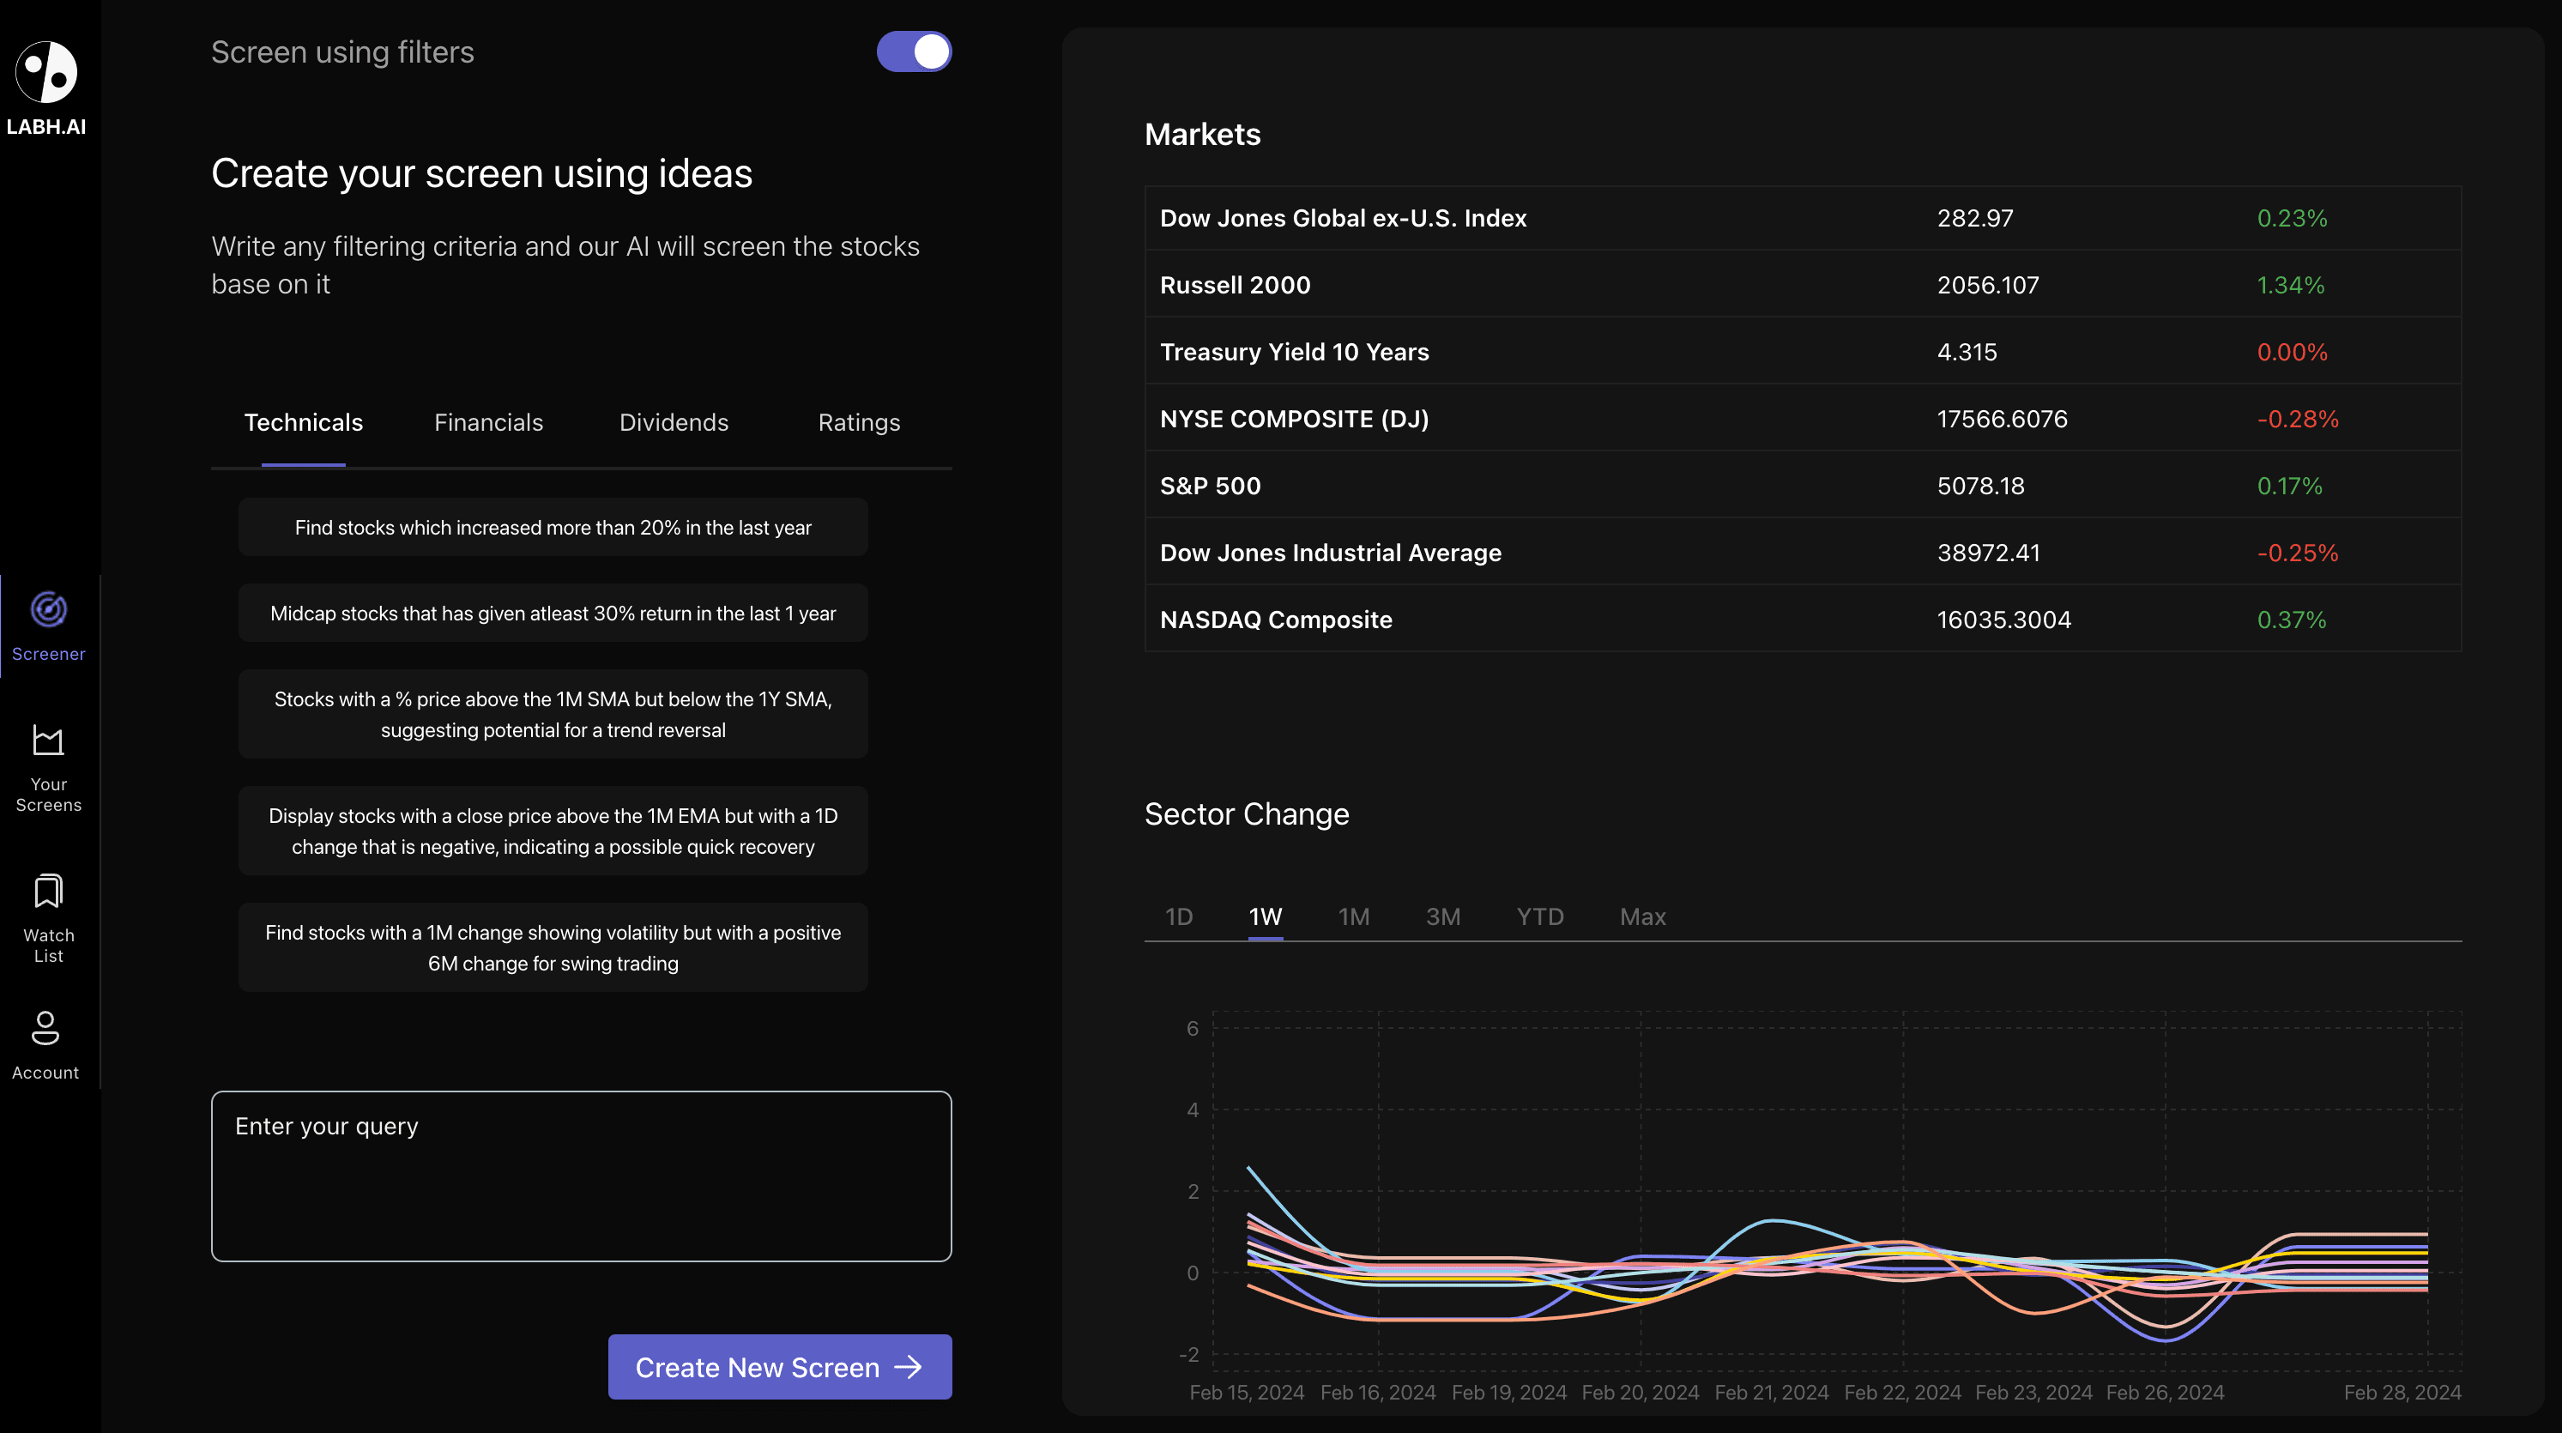This screenshot has width=2562, height=1433.
Task: Click the value 5078.18
Action: pos(1980,487)
